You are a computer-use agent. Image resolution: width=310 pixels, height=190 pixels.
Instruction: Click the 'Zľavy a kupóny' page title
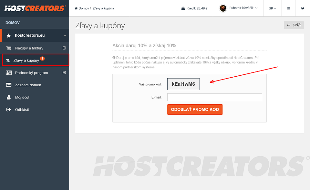(x=100, y=26)
